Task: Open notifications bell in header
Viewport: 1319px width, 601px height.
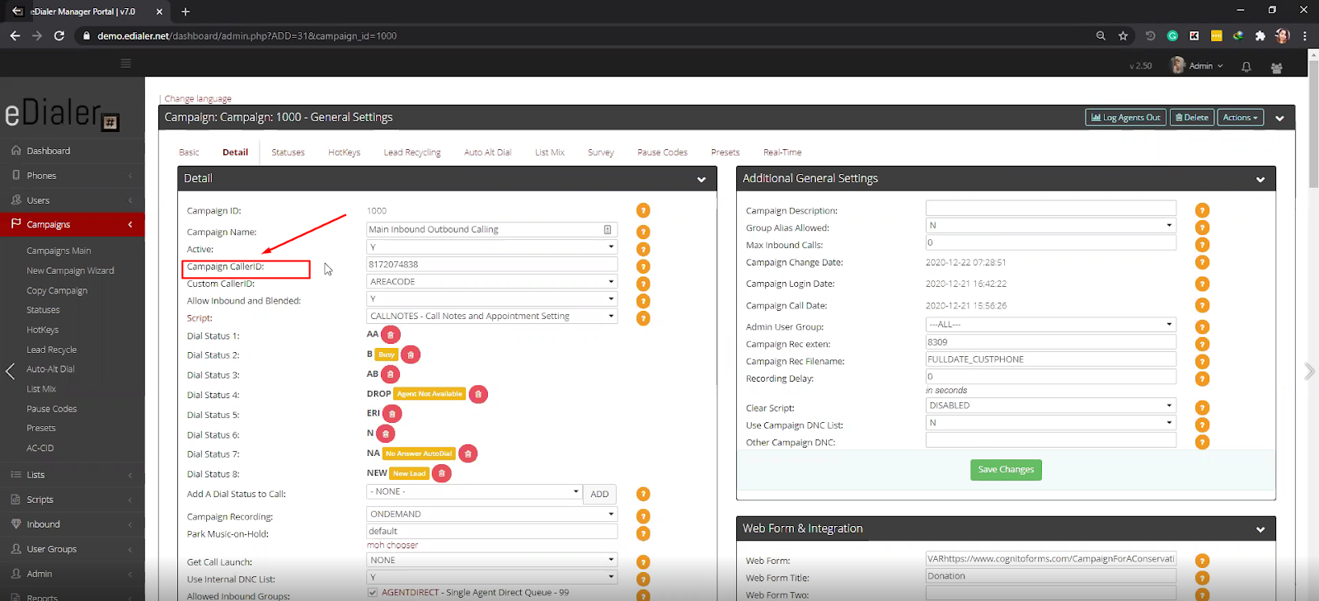Action: (x=1246, y=67)
